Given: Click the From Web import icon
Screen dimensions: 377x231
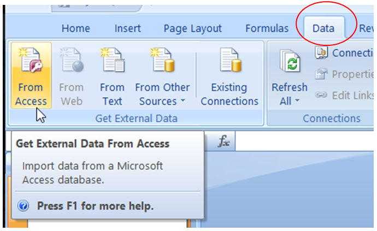Looking at the screenshot, I should [72, 60].
